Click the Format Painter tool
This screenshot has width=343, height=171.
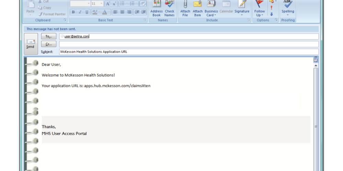pyautogui.click(x=52, y=14)
